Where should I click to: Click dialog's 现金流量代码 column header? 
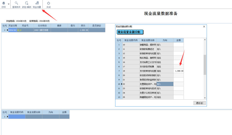[x=131, y=40]
